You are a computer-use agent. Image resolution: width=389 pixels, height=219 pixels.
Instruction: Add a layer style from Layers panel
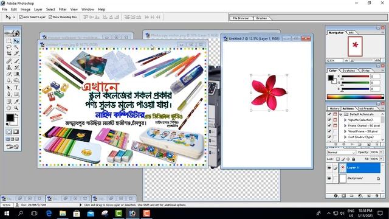coord(336,196)
